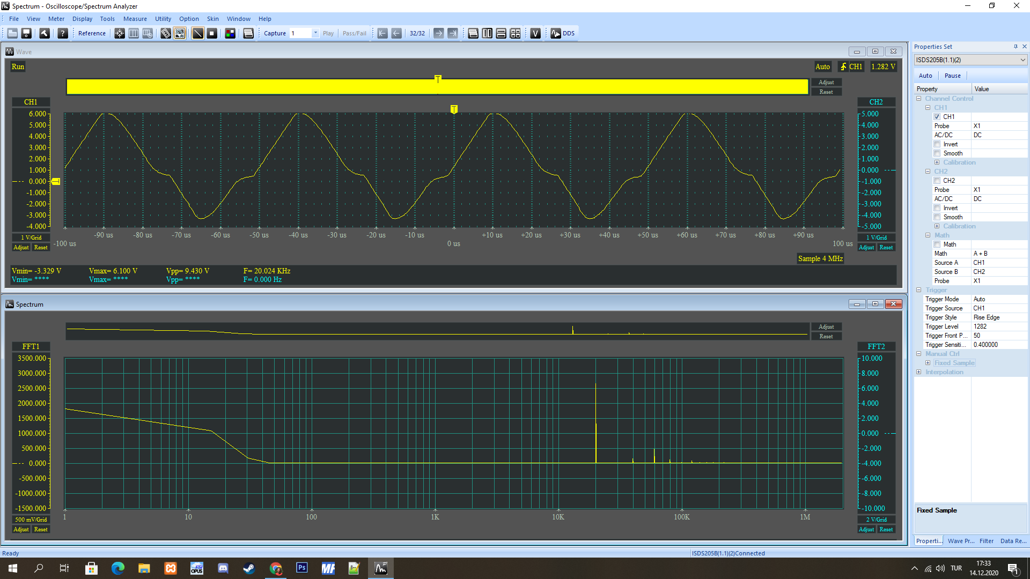This screenshot has height=579, width=1030.
Task: Enable the Math channel checkbox
Action: (937, 244)
